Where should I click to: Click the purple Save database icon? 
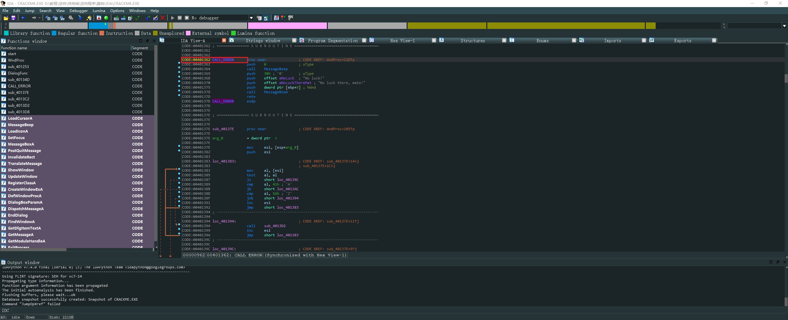click(13, 18)
